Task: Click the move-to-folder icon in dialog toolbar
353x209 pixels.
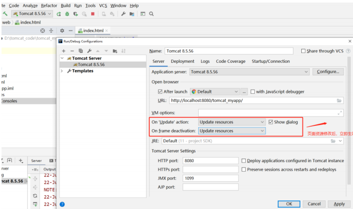Action: tap(115, 51)
